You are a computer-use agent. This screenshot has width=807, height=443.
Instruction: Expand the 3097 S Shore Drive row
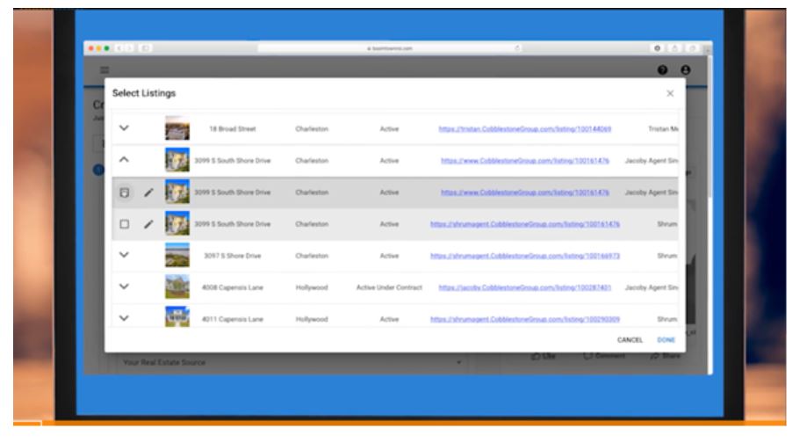124,255
